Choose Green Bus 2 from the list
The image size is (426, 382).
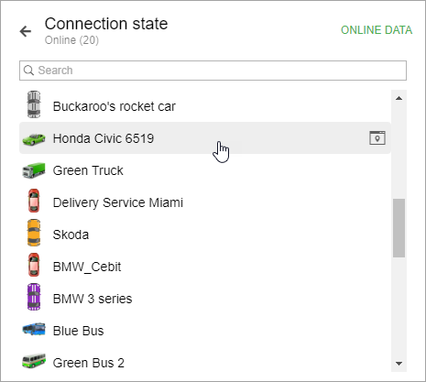205,363
